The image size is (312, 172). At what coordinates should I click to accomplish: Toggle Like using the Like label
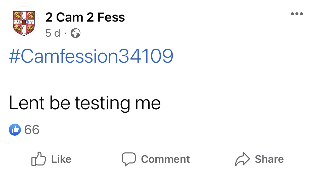tap(61, 159)
